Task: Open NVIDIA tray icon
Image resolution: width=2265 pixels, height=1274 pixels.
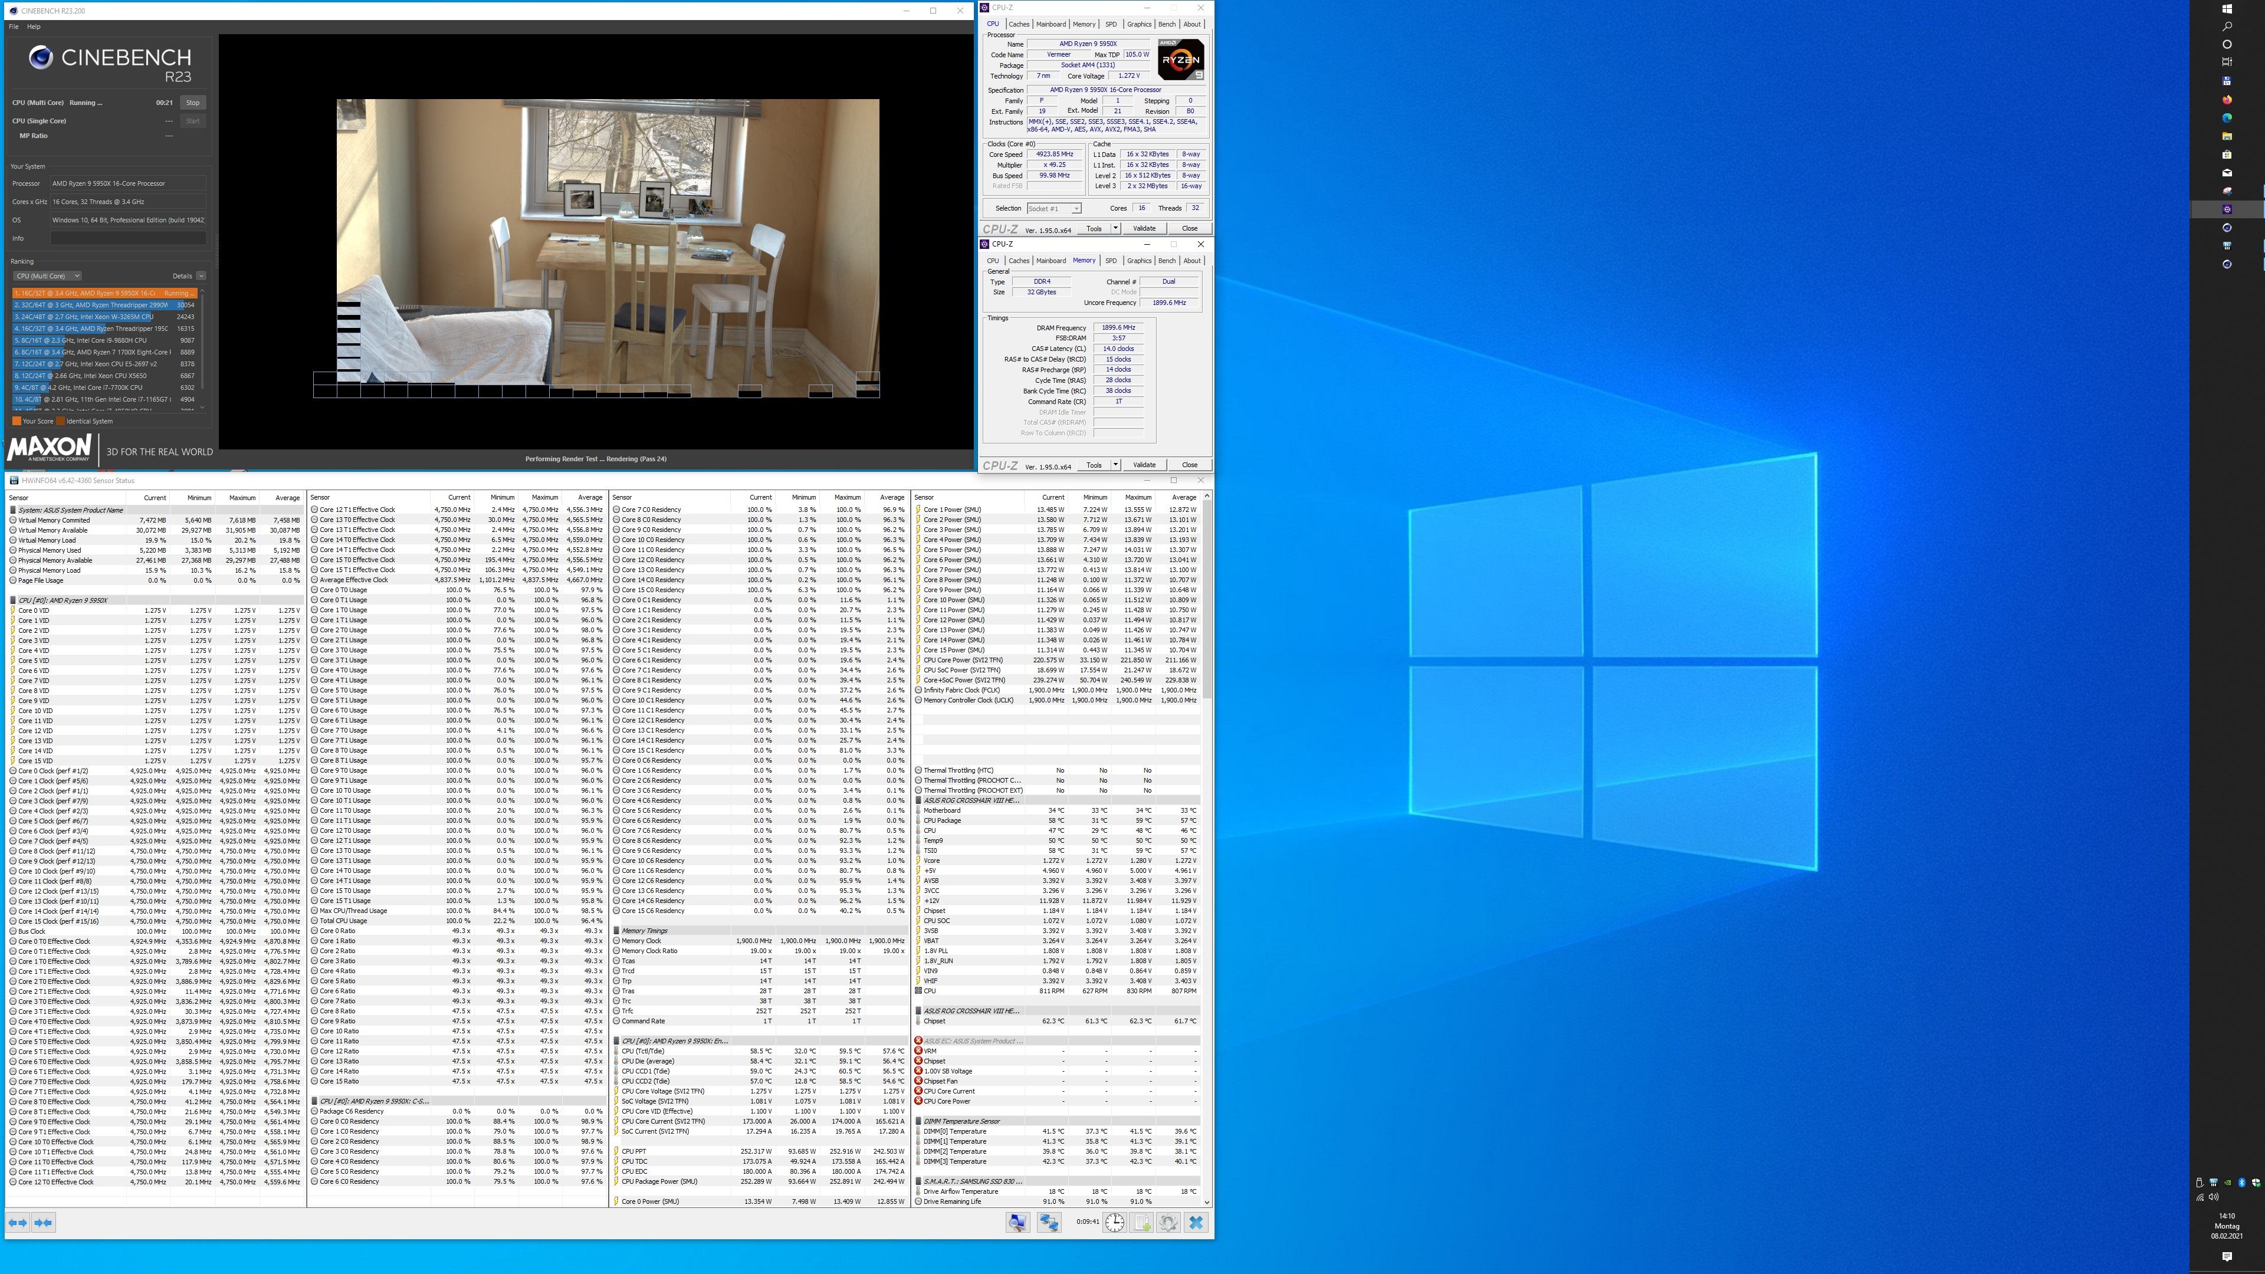Action: click(x=2227, y=1183)
